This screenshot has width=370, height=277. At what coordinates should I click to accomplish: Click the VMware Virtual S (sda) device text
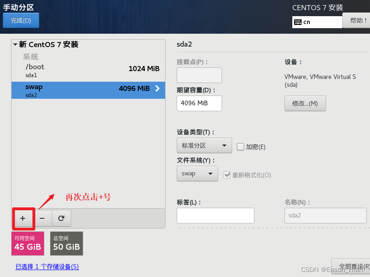[x=320, y=80]
